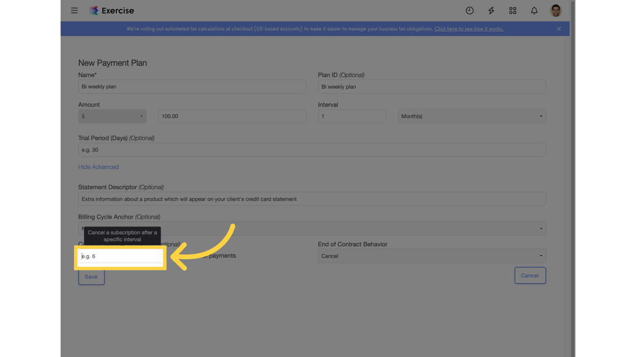Image resolution: width=636 pixels, height=357 pixels.
Task: Check notifications via the bell icon
Action: (x=534, y=10)
